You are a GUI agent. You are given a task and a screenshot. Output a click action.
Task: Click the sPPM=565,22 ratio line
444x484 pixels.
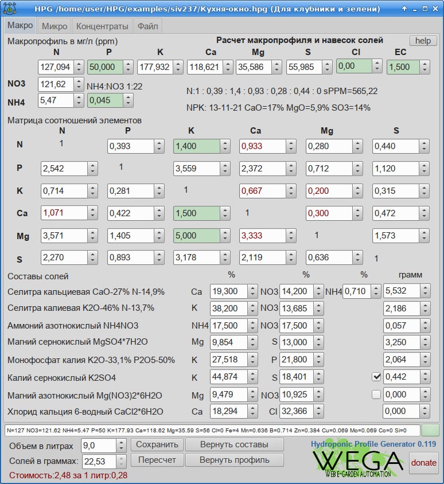(x=282, y=91)
